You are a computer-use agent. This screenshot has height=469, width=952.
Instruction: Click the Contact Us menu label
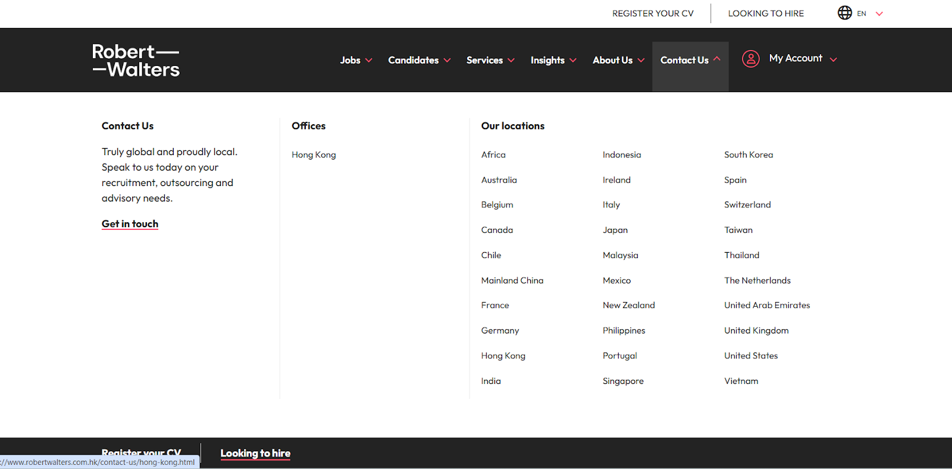point(684,60)
